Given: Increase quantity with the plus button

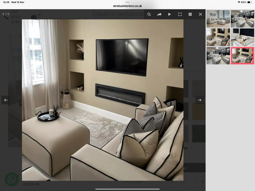Looking at the screenshot, I should point(203,182).
